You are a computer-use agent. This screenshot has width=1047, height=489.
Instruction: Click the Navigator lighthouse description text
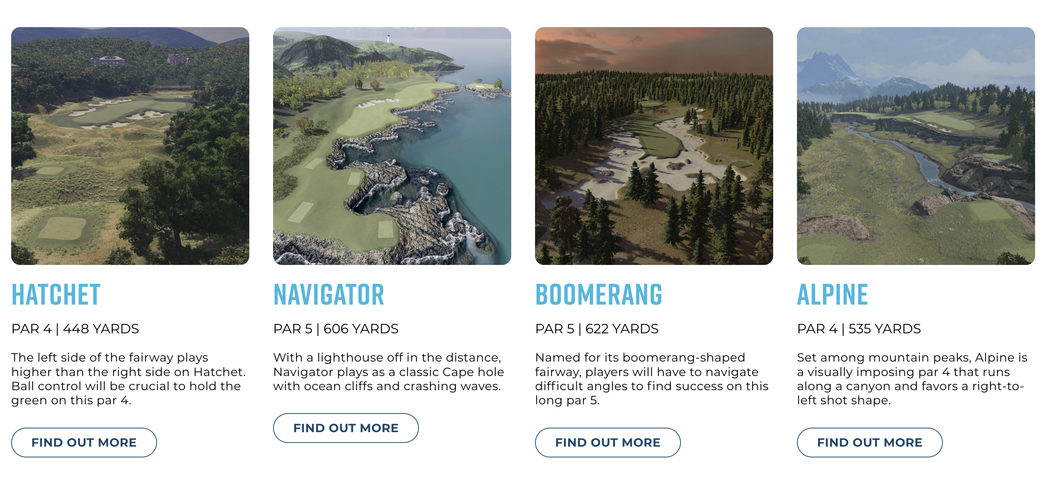pos(388,372)
